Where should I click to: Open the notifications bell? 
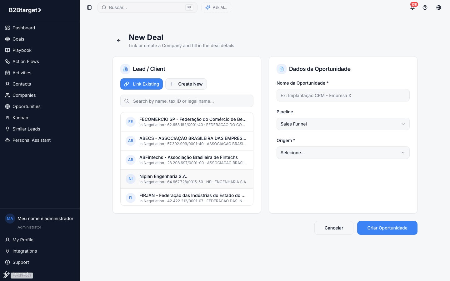pos(412,7)
